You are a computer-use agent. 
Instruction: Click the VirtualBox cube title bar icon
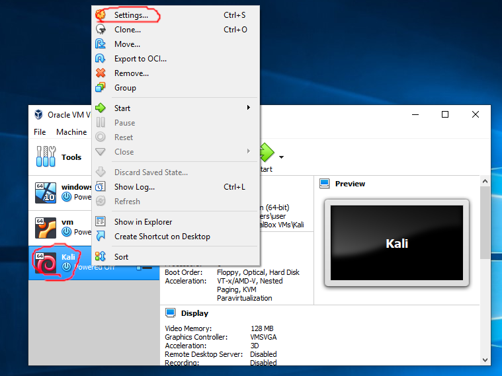click(x=38, y=114)
